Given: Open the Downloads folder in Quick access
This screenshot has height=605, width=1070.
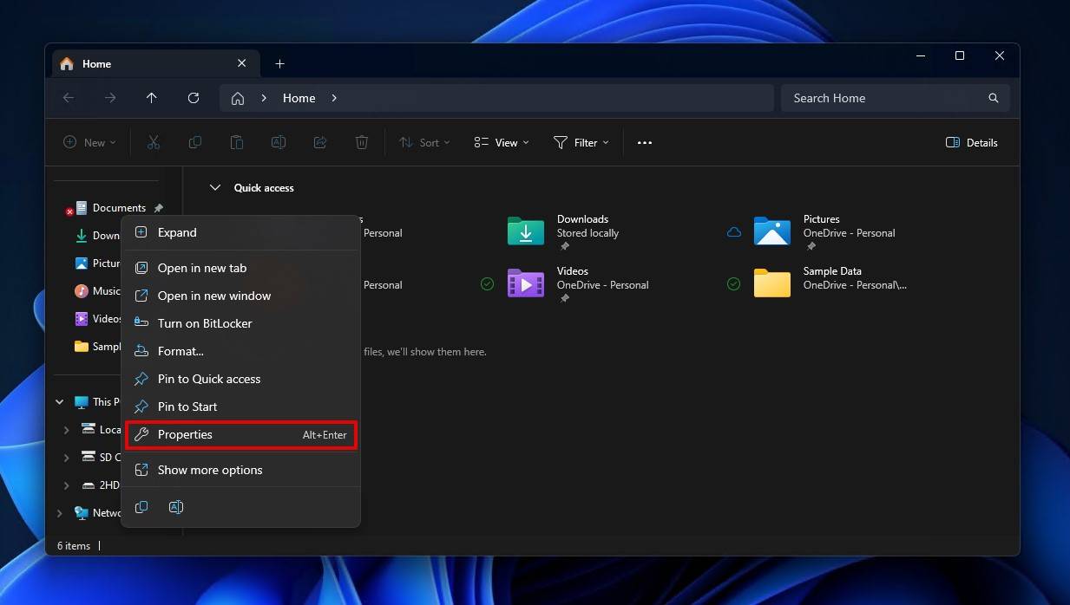Looking at the screenshot, I should [x=526, y=231].
